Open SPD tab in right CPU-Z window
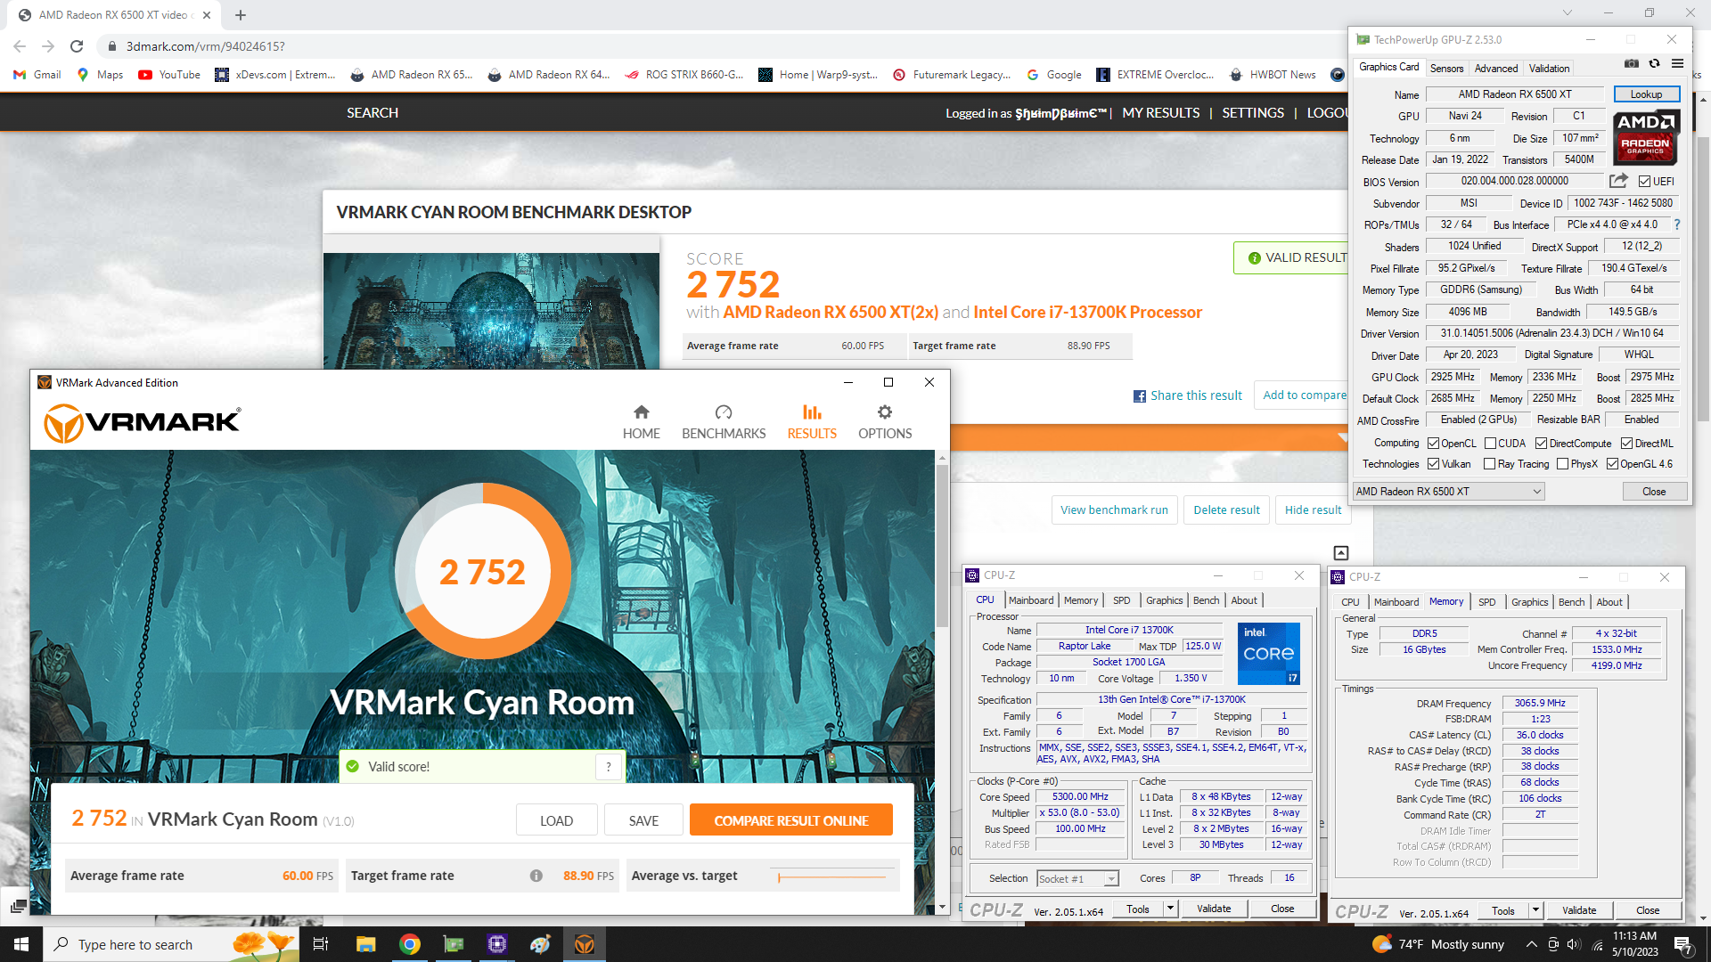Screen dimensions: 1711x962 click(x=1487, y=602)
